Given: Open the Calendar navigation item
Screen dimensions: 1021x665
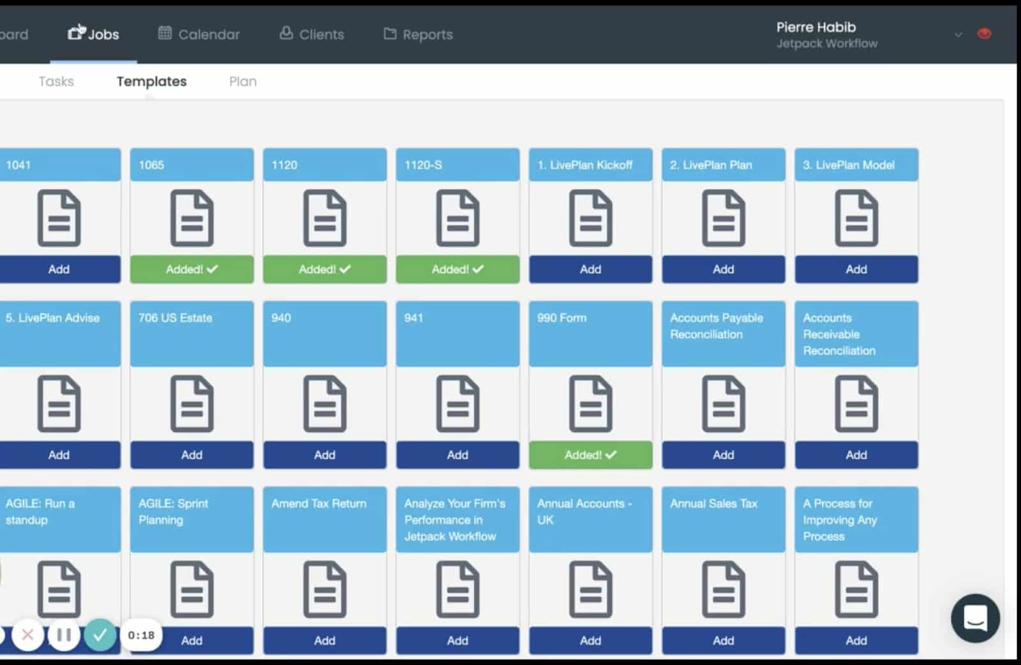Looking at the screenshot, I should click(198, 34).
